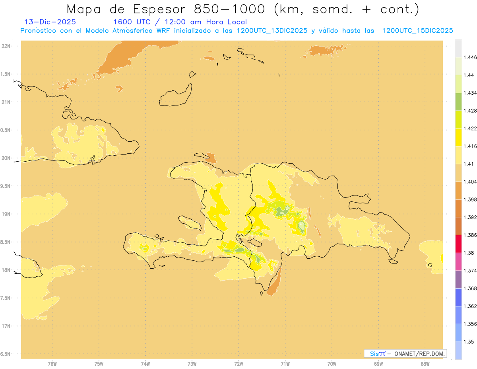The height and width of the screenshot is (369, 477).
Task: Click the purple legend color segment
Action: pyautogui.click(x=458, y=279)
